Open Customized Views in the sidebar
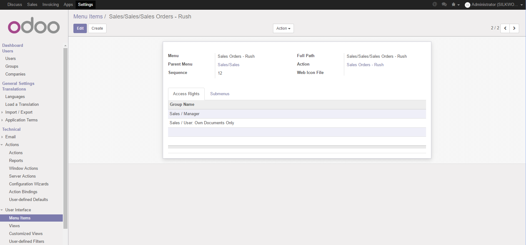526x245 pixels. click(26, 234)
